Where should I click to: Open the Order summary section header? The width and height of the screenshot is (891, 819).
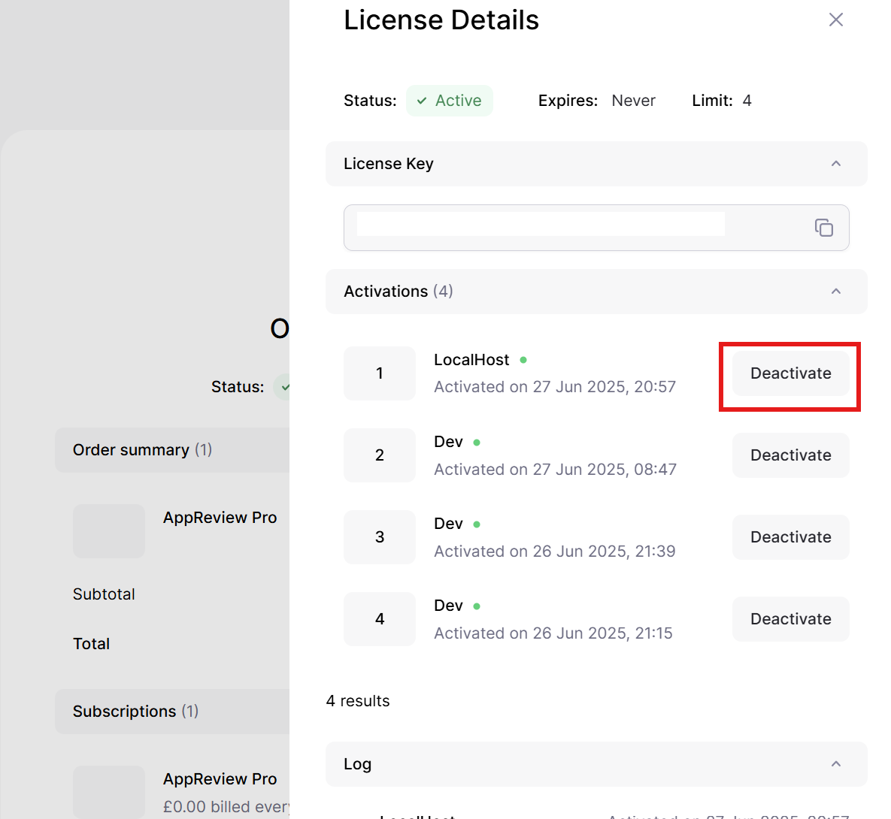click(x=173, y=450)
